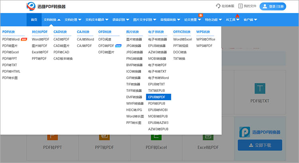Select PDF转Excel in the menu
This screenshot has width=299, height=163.
click(x=10, y=52)
